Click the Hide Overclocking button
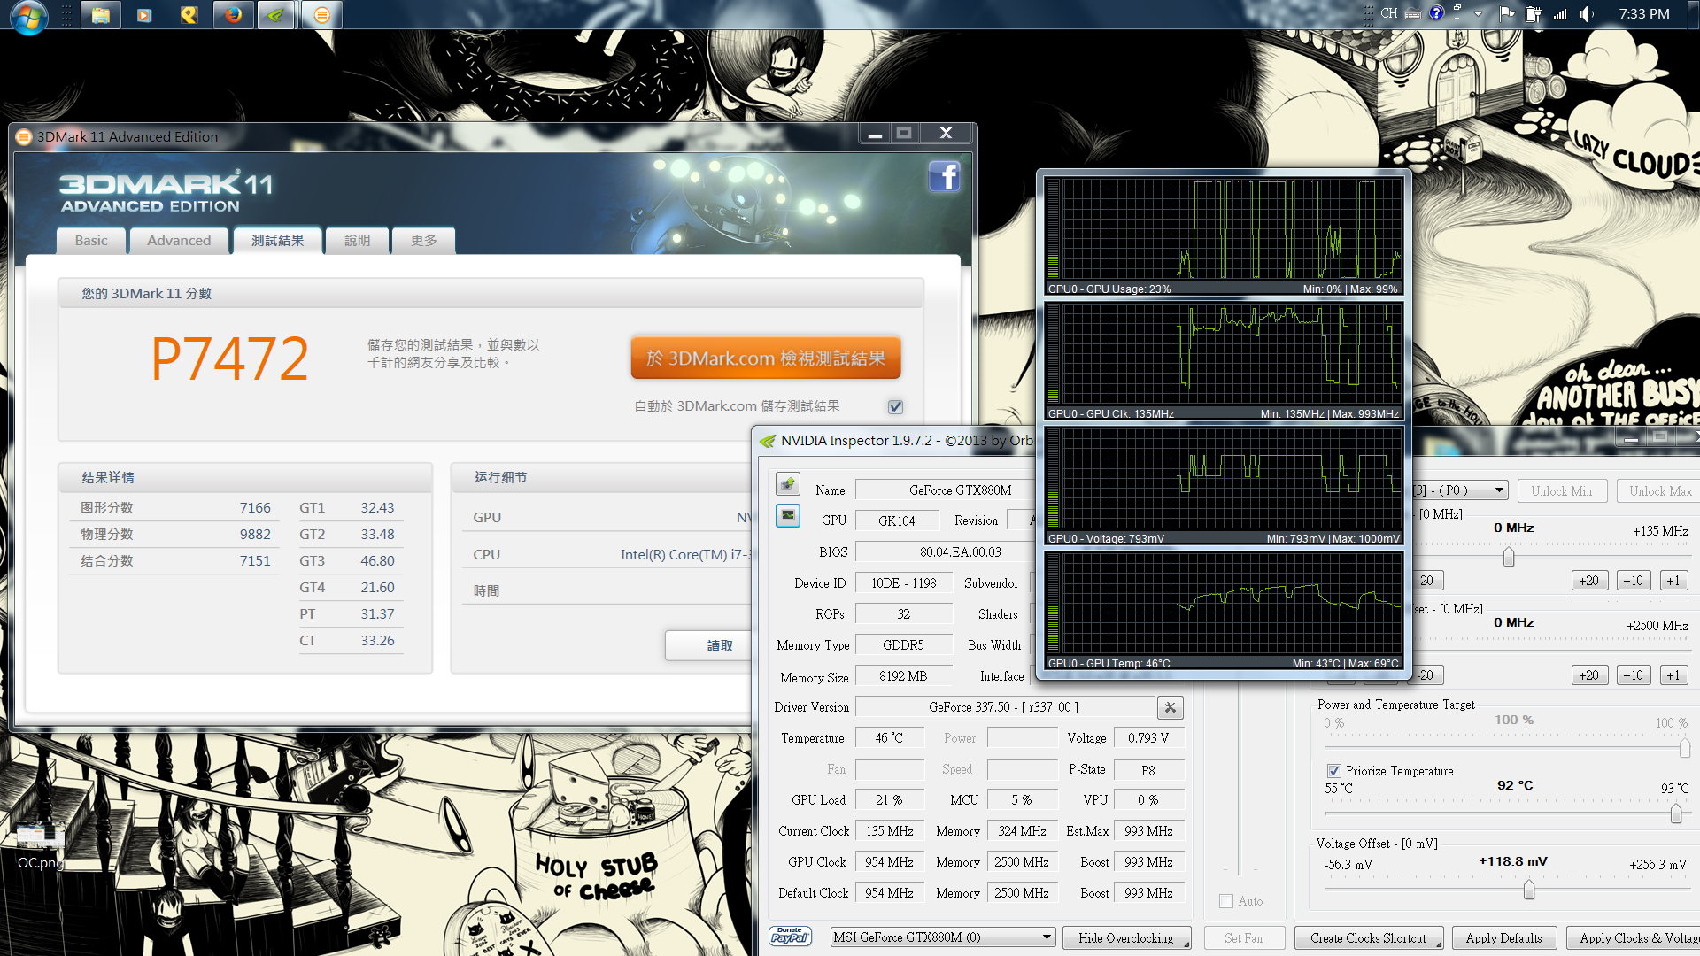Image resolution: width=1700 pixels, height=956 pixels. pos(1125,938)
